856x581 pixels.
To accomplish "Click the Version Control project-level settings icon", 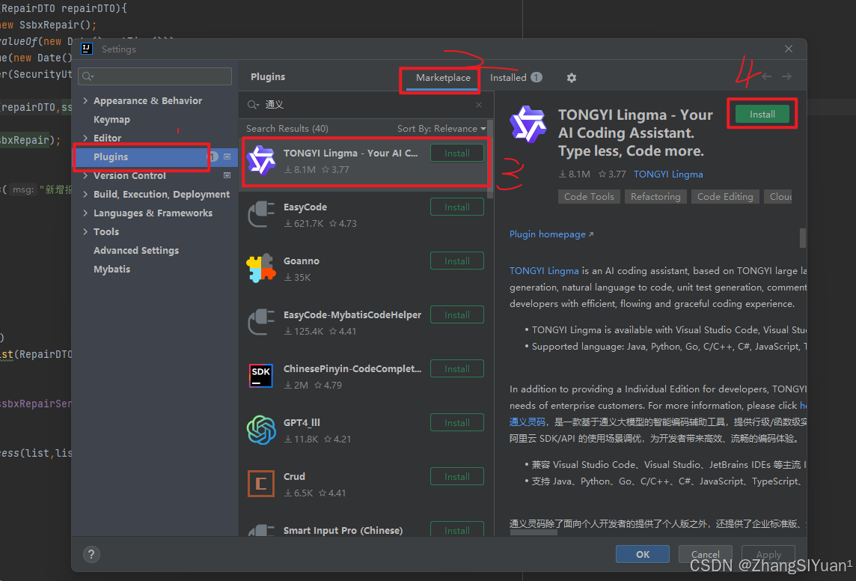I will [227, 175].
